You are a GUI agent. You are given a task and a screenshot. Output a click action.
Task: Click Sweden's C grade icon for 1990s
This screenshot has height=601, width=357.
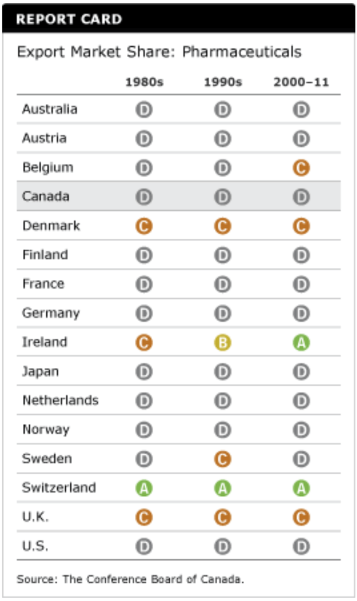click(223, 459)
